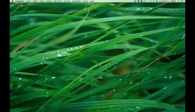The image size is (195, 112).
Task: Open the Ayuda menu
Action: click(x=92, y=1)
